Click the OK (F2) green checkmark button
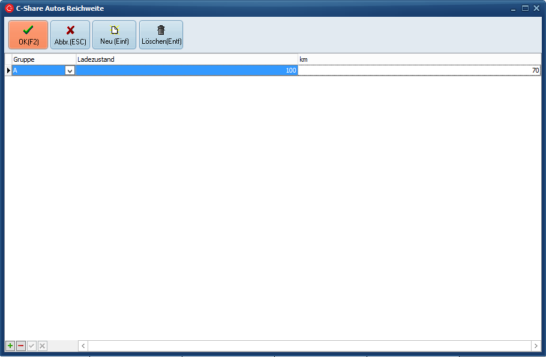The image size is (546, 357). click(28, 35)
